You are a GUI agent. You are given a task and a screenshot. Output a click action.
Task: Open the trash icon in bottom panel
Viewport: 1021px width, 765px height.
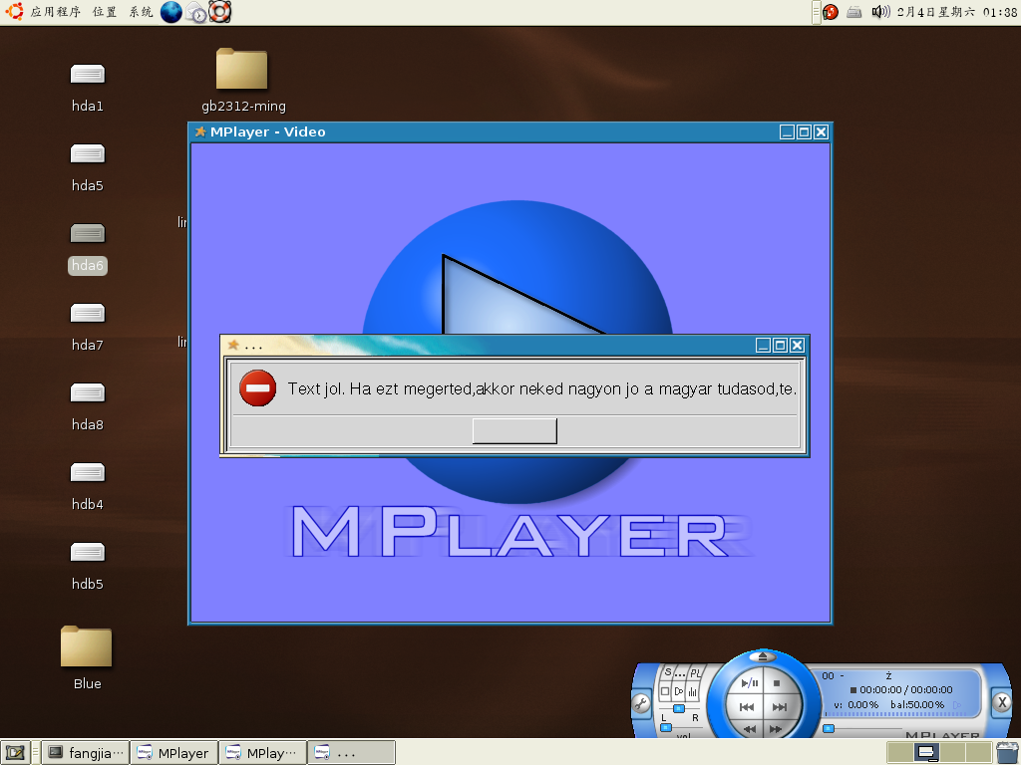(1006, 753)
